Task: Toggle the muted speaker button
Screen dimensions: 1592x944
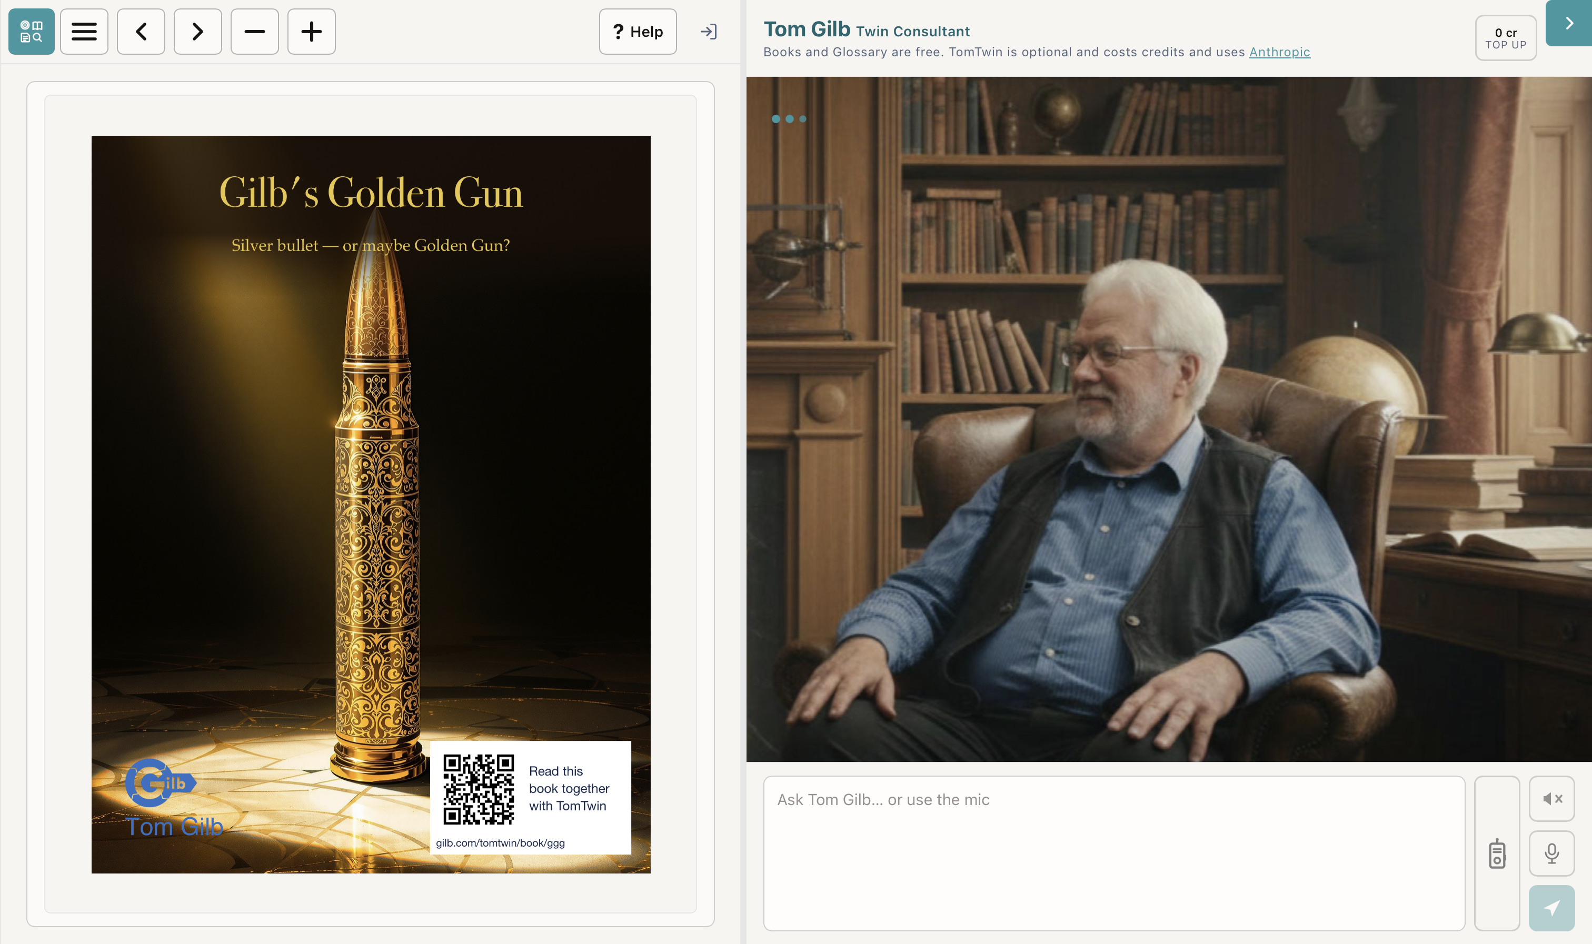Action: coord(1552,798)
